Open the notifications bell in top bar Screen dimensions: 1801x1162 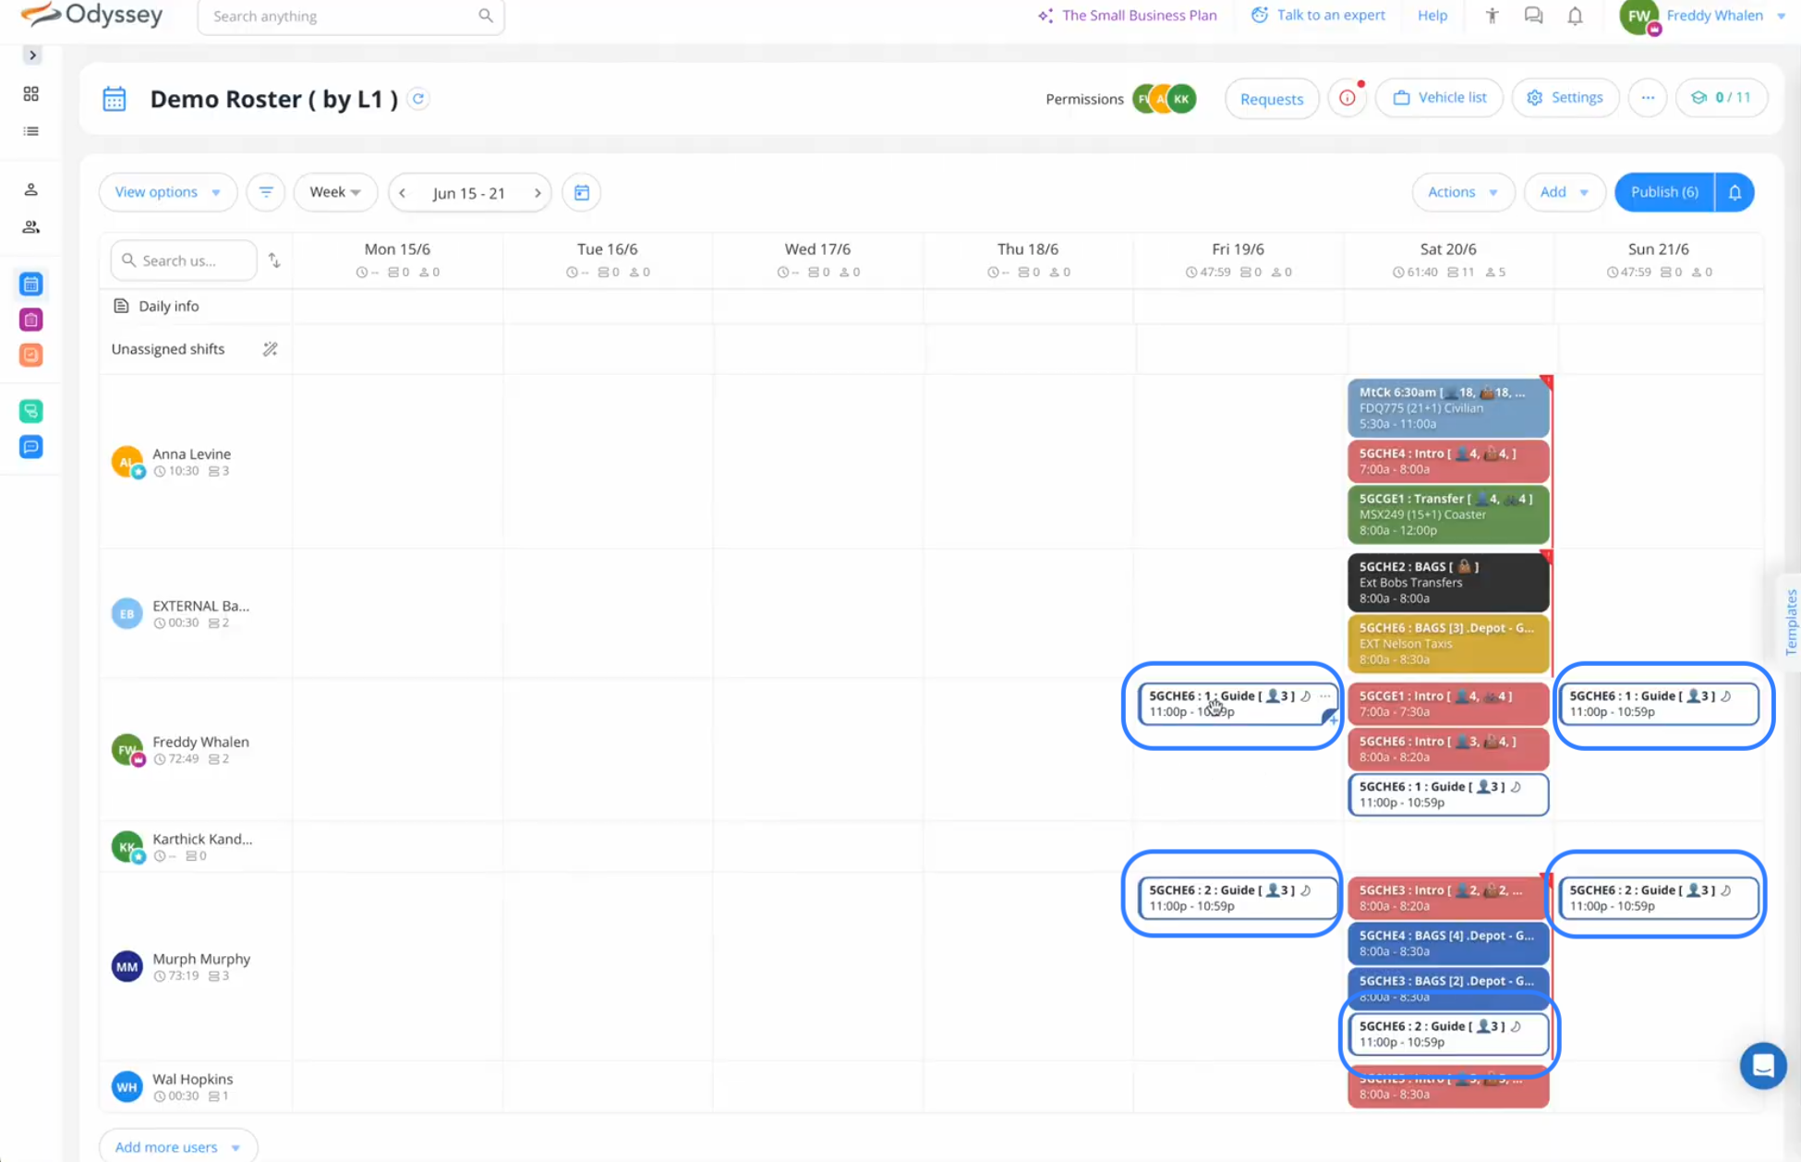pos(1575,16)
